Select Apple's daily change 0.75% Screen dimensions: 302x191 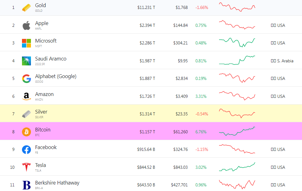pyautogui.click(x=201, y=25)
